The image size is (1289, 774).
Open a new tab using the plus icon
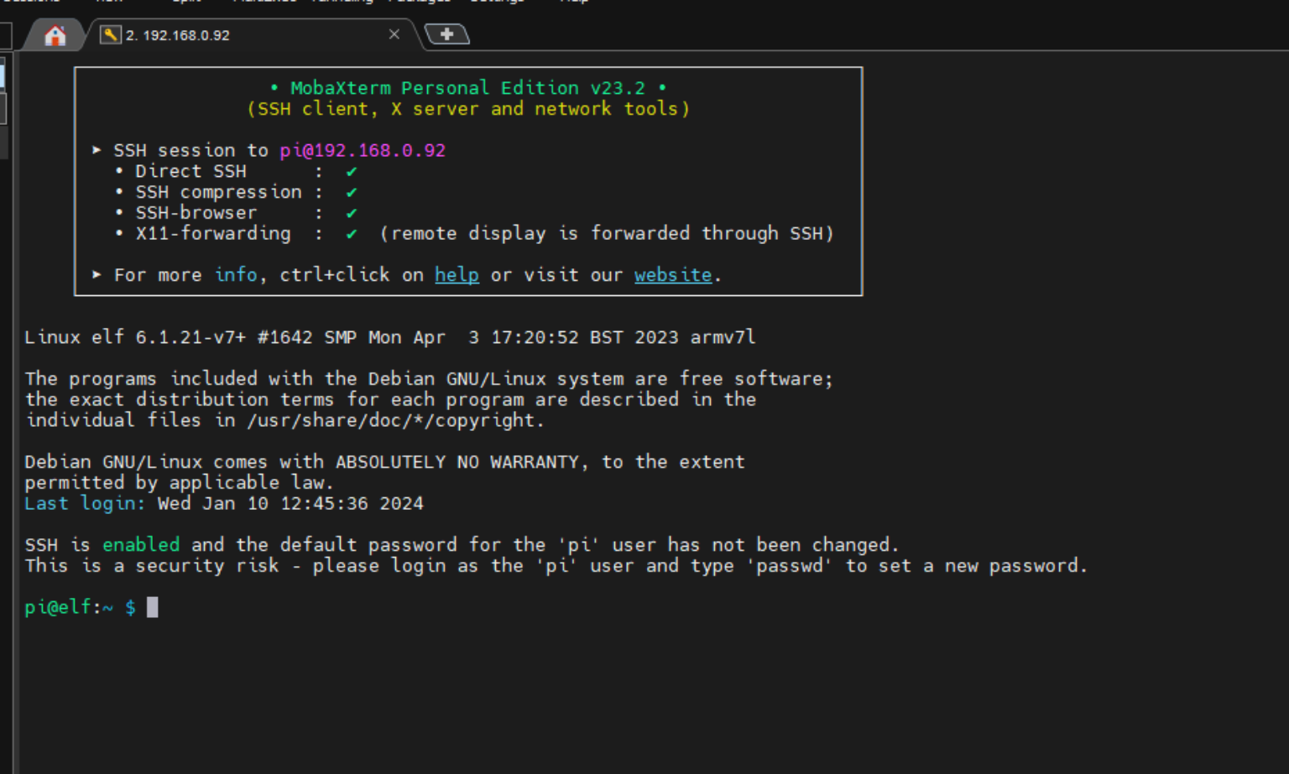pyautogui.click(x=447, y=34)
